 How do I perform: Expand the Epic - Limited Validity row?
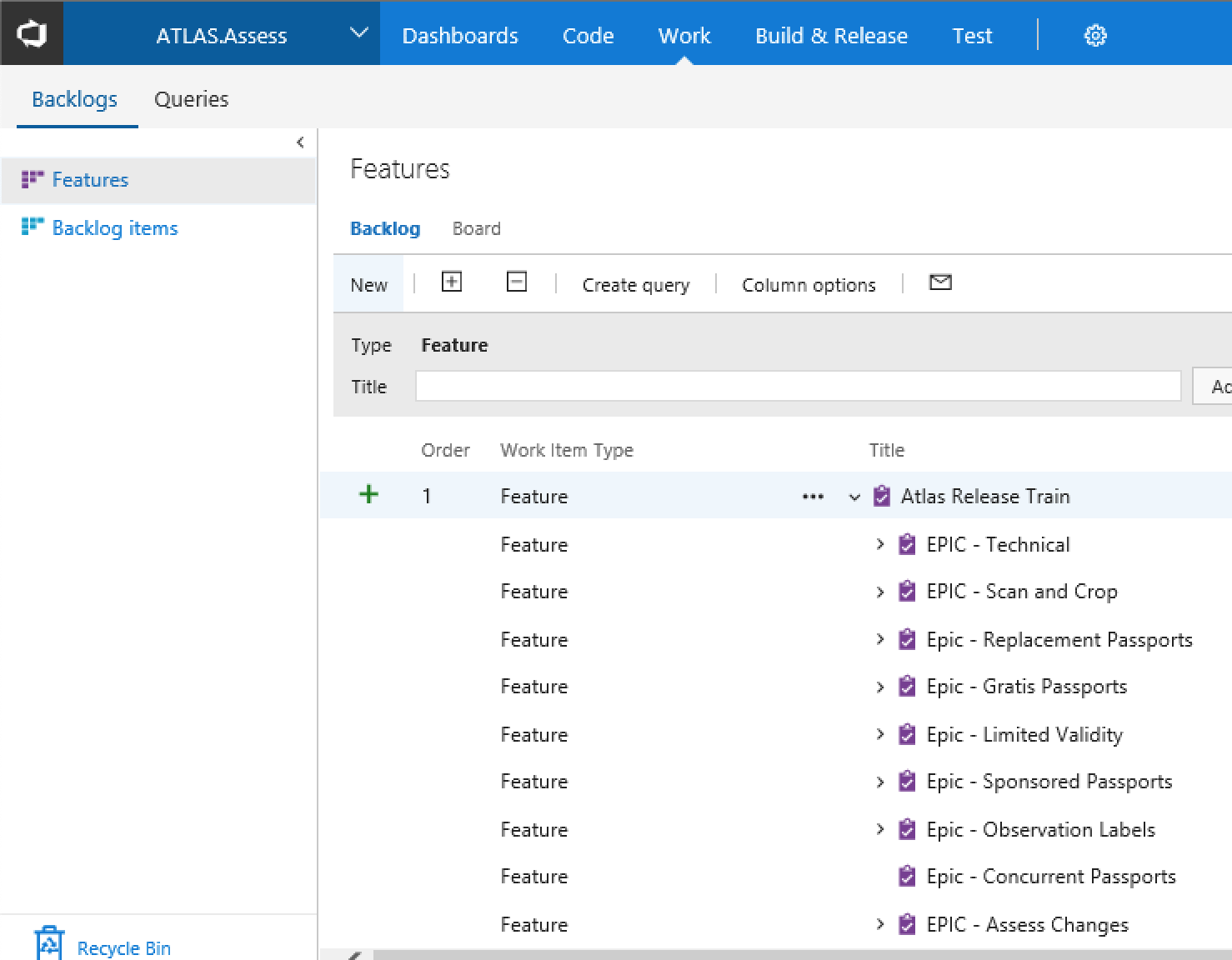click(x=880, y=733)
